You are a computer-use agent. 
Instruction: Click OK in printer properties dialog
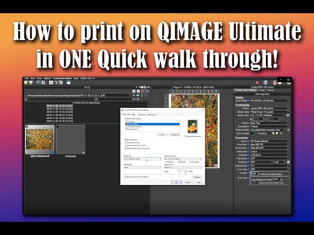(x=176, y=182)
